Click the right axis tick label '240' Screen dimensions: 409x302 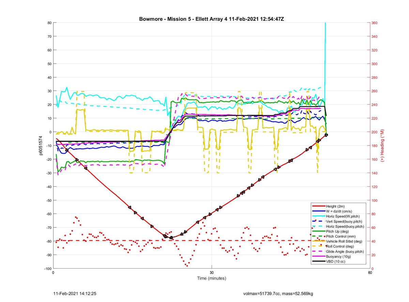point(375,105)
